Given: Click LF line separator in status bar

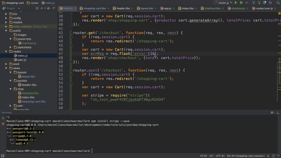Looking at the screenshot, I should [211, 156].
